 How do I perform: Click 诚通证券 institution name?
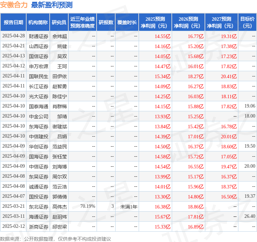pyautogui.click(x=39, y=187)
